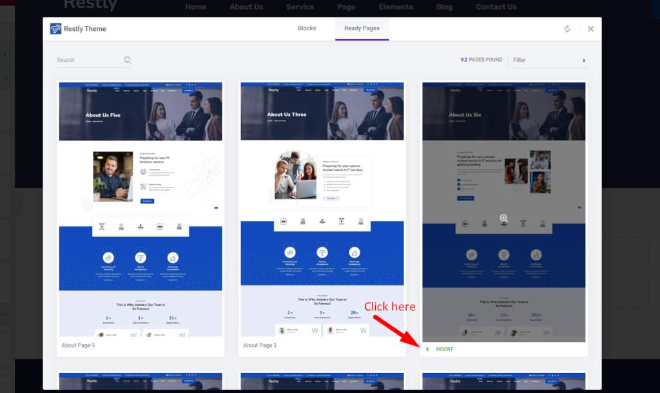Click the zoom preview icon on About Us Six
The image size is (660, 393).
click(503, 218)
